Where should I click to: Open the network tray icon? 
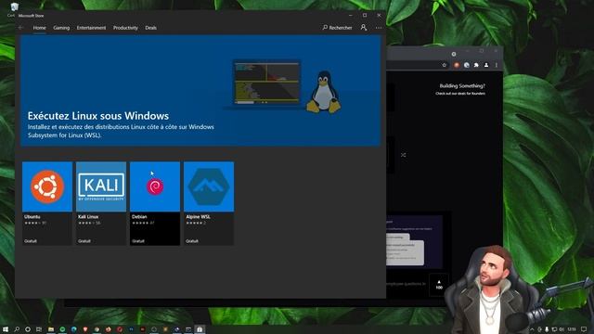click(x=554, y=329)
